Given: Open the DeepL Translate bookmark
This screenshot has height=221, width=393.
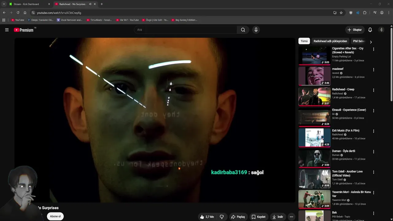Looking at the screenshot, I should tap(40, 20).
